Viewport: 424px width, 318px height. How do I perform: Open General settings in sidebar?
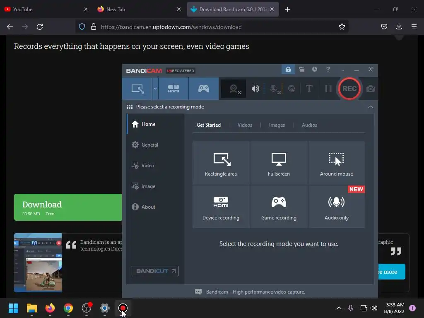156,145
